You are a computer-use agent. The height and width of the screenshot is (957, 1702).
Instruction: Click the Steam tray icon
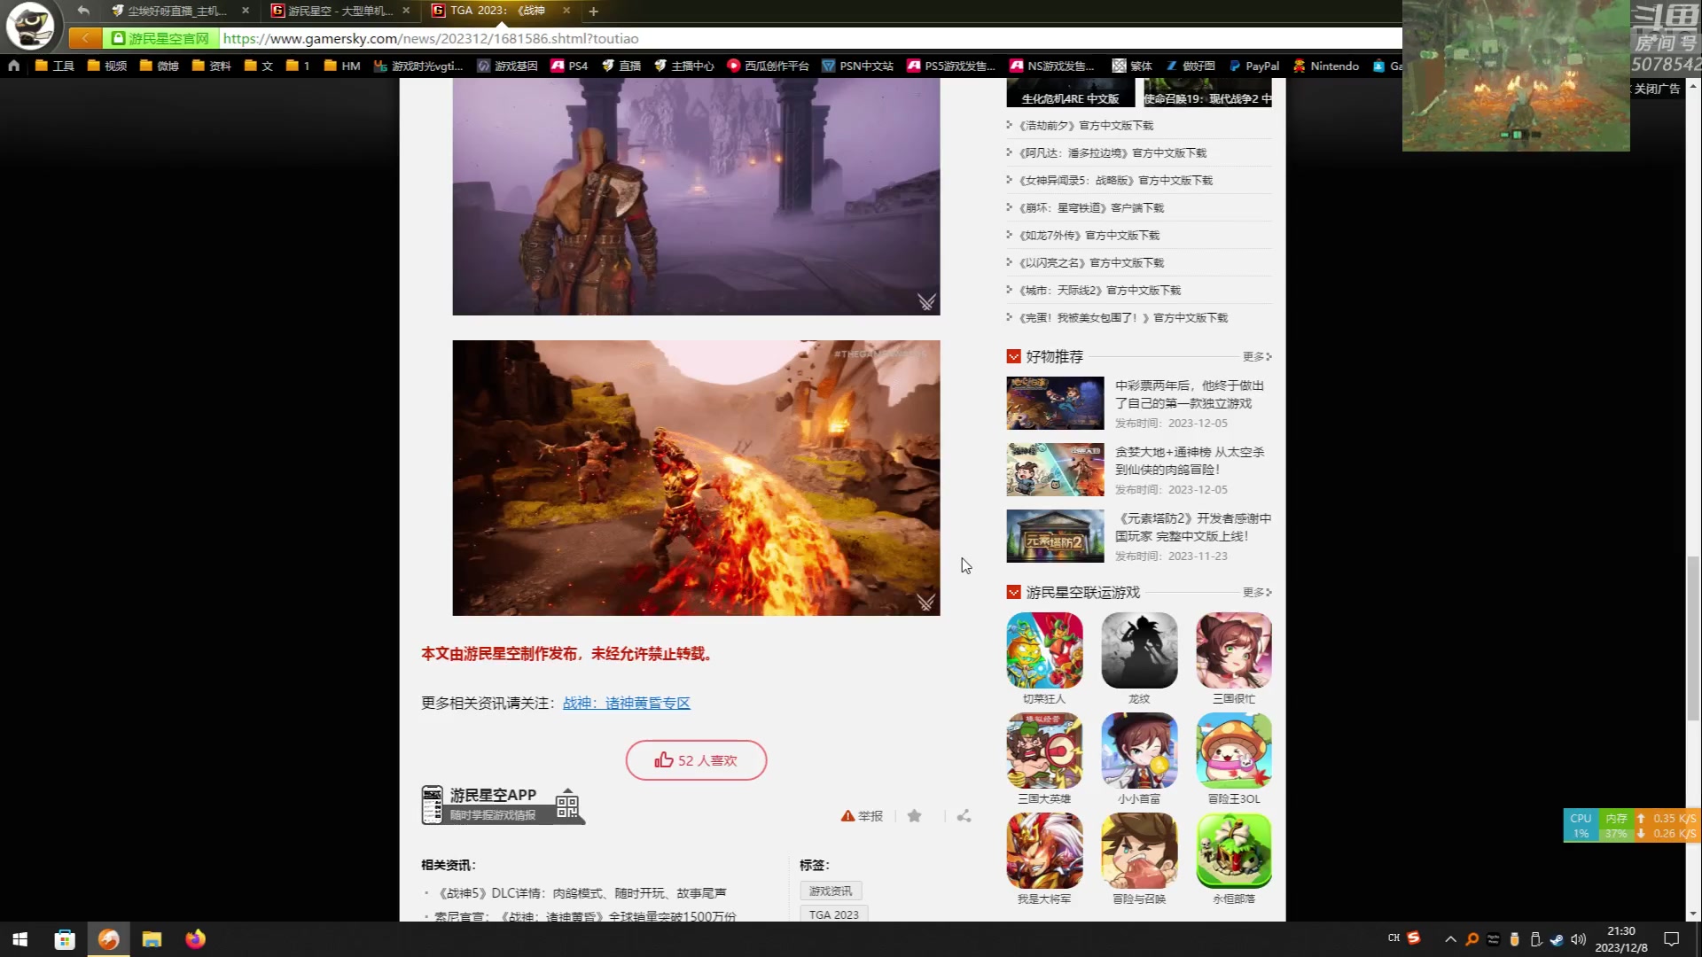tap(1557, 939)
